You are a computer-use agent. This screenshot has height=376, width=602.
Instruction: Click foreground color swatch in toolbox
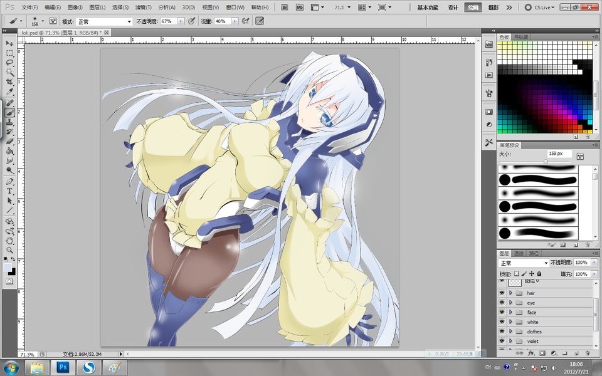click(8, 268)
